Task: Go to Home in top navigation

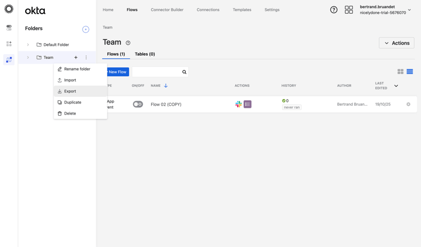Action: 108,9
